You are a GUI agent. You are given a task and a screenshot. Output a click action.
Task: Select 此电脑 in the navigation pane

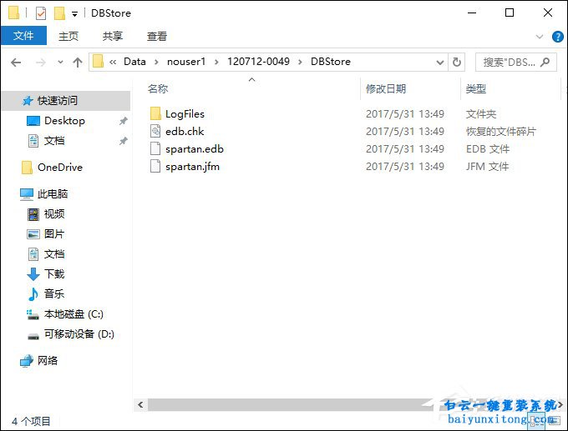[52, 193]
